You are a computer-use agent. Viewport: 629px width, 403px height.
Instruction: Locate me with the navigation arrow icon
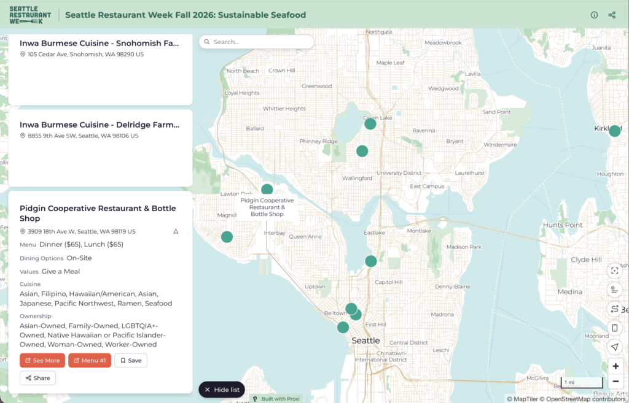[x=614, y=347]
